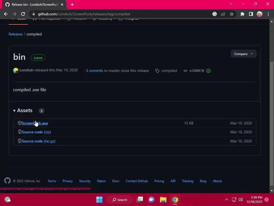The height and width of the screenshot is (206, 274).
Task: Click the forward navigation arrow
Action: coord(14,14)
